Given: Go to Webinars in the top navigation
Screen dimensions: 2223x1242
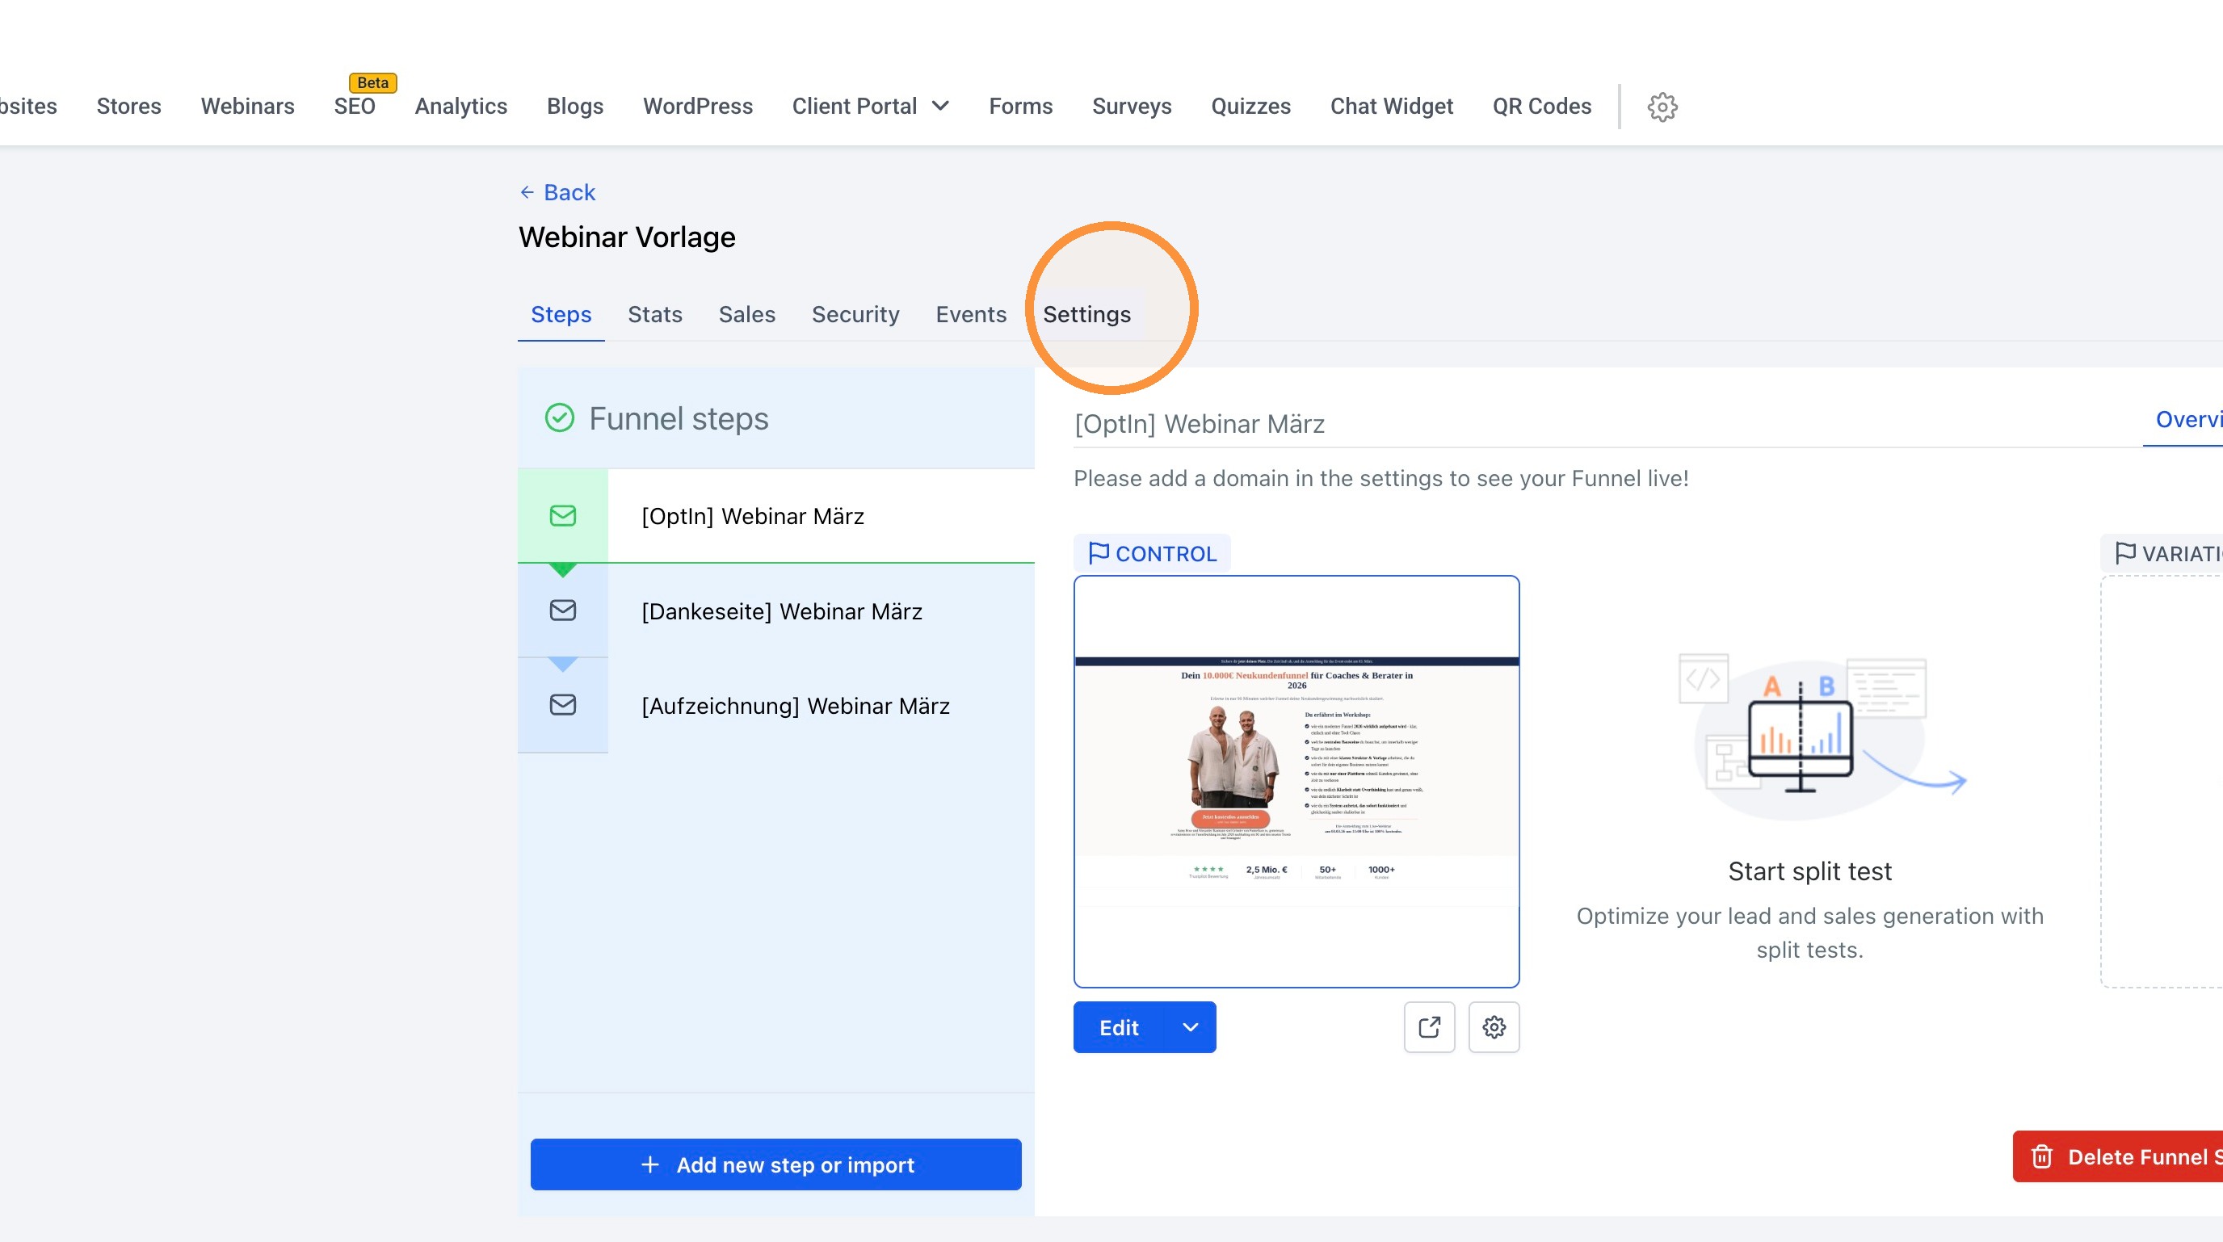Looking at the screenshot, I should 248,106.
